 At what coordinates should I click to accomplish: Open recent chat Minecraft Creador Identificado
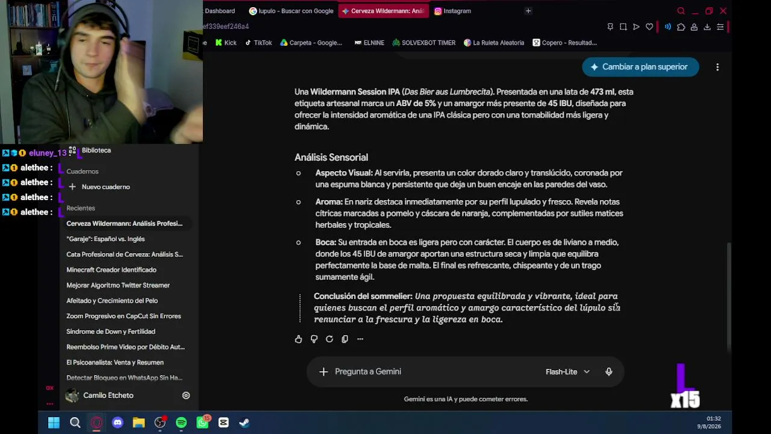tap(111, 270)
